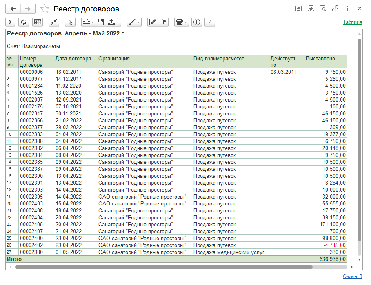Click the pointer cursor tool icon
Screen dimensions: 371x285
(70, 22)
